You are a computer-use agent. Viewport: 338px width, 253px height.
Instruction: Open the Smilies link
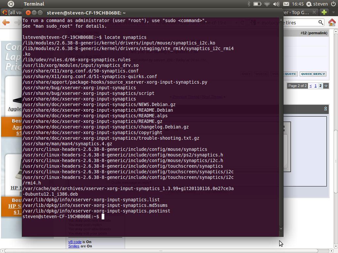74,246
